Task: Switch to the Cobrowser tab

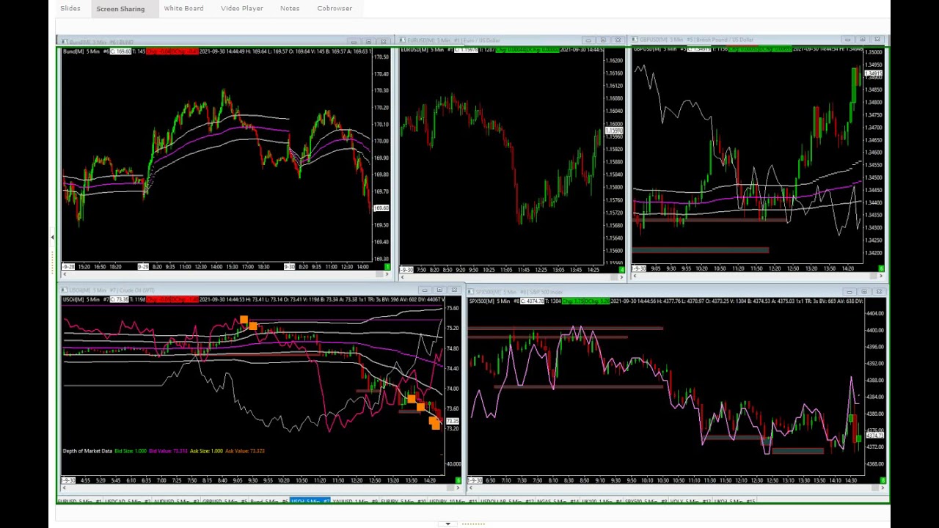Action: click(x=335, y=8)
